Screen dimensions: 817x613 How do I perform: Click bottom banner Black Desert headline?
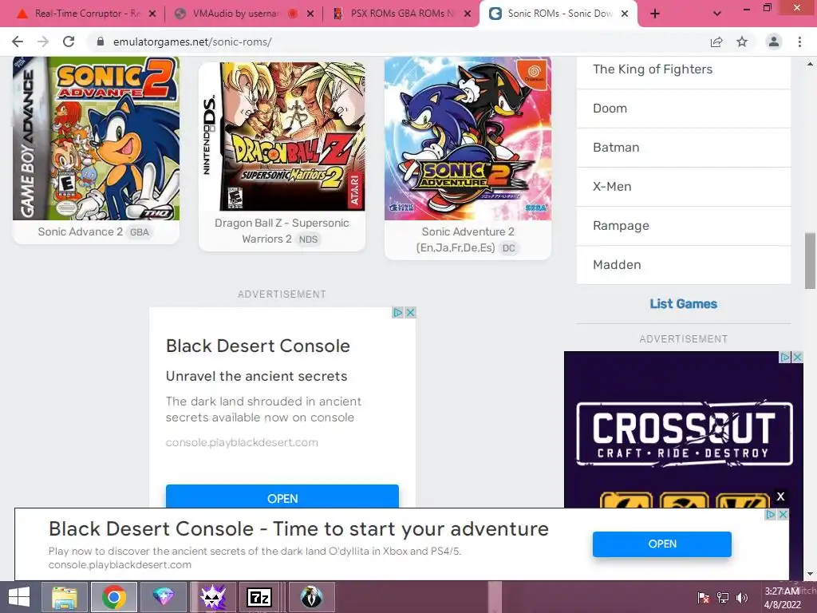point(298,528)
